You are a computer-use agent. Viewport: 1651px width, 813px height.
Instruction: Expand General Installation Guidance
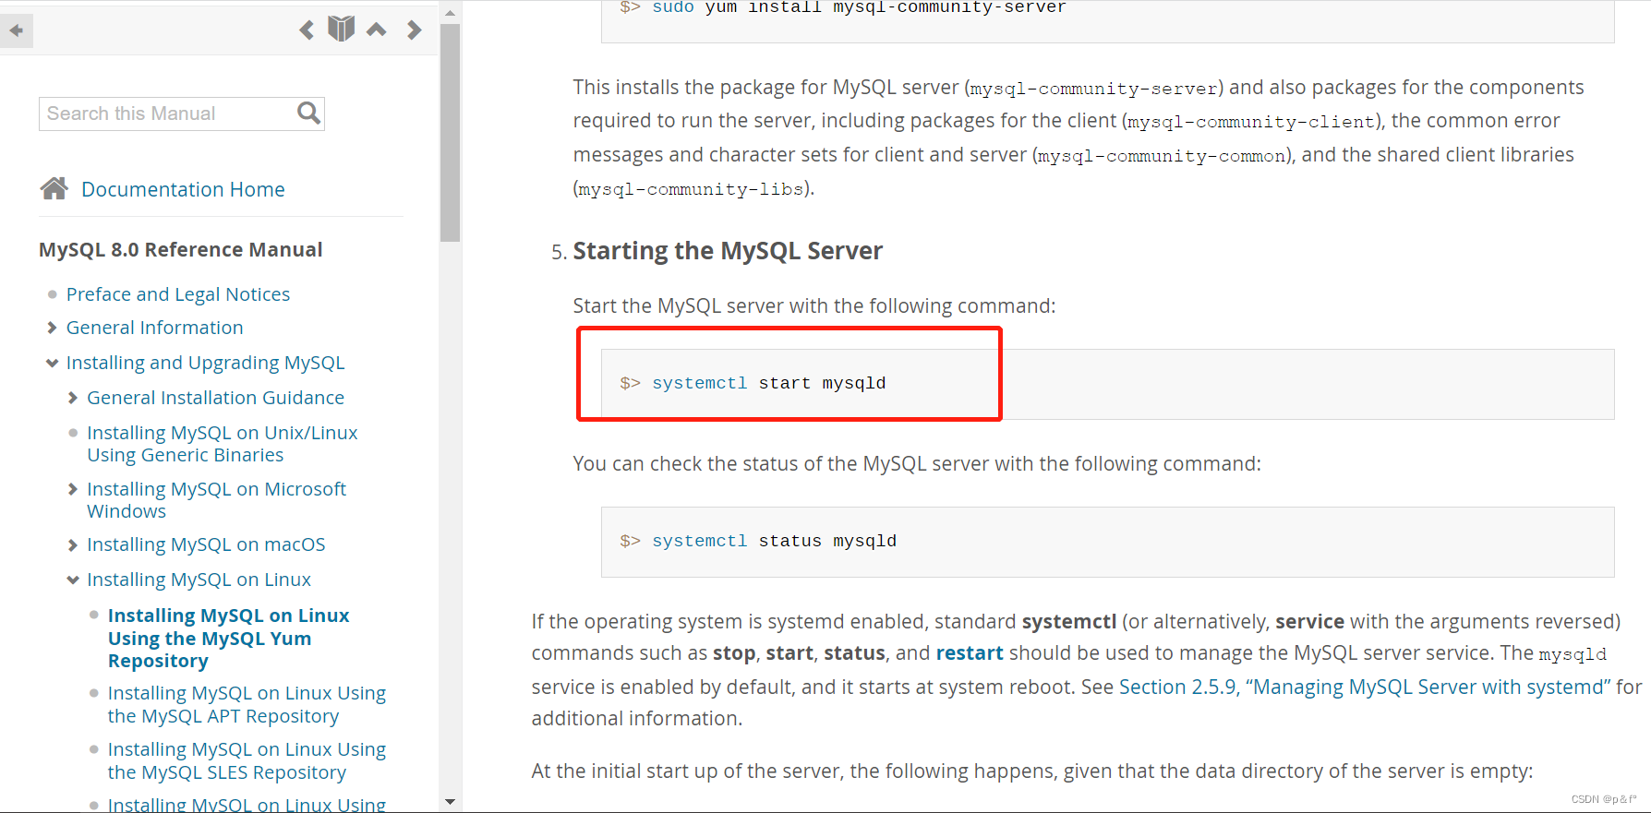click(x=73, y=398)
